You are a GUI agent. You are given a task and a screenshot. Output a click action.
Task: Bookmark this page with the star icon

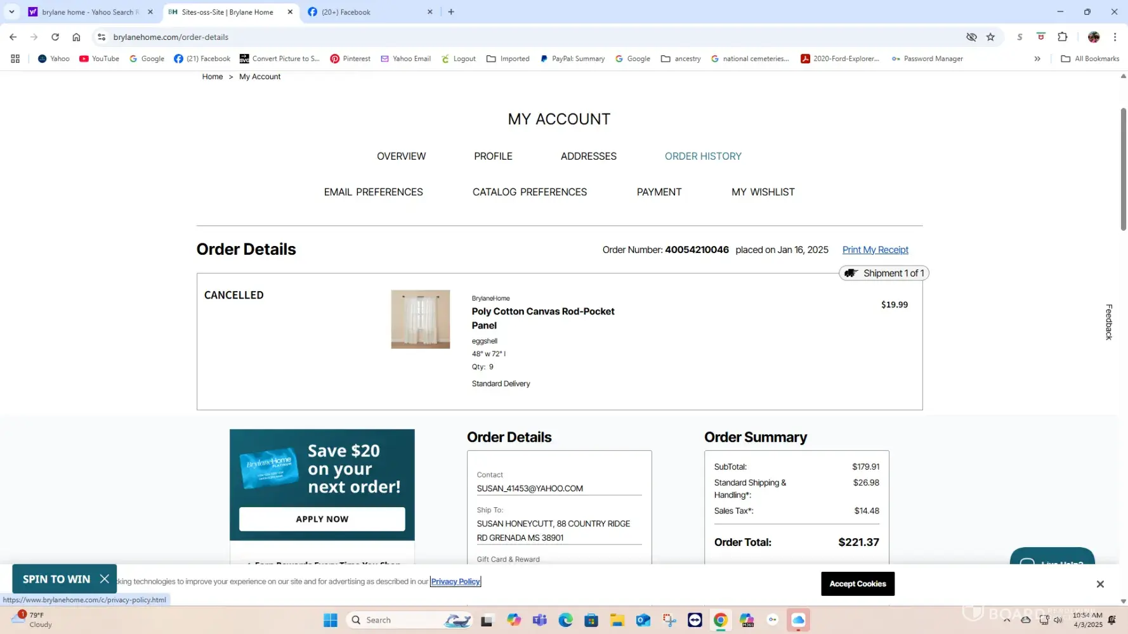[x=990, y=37]
